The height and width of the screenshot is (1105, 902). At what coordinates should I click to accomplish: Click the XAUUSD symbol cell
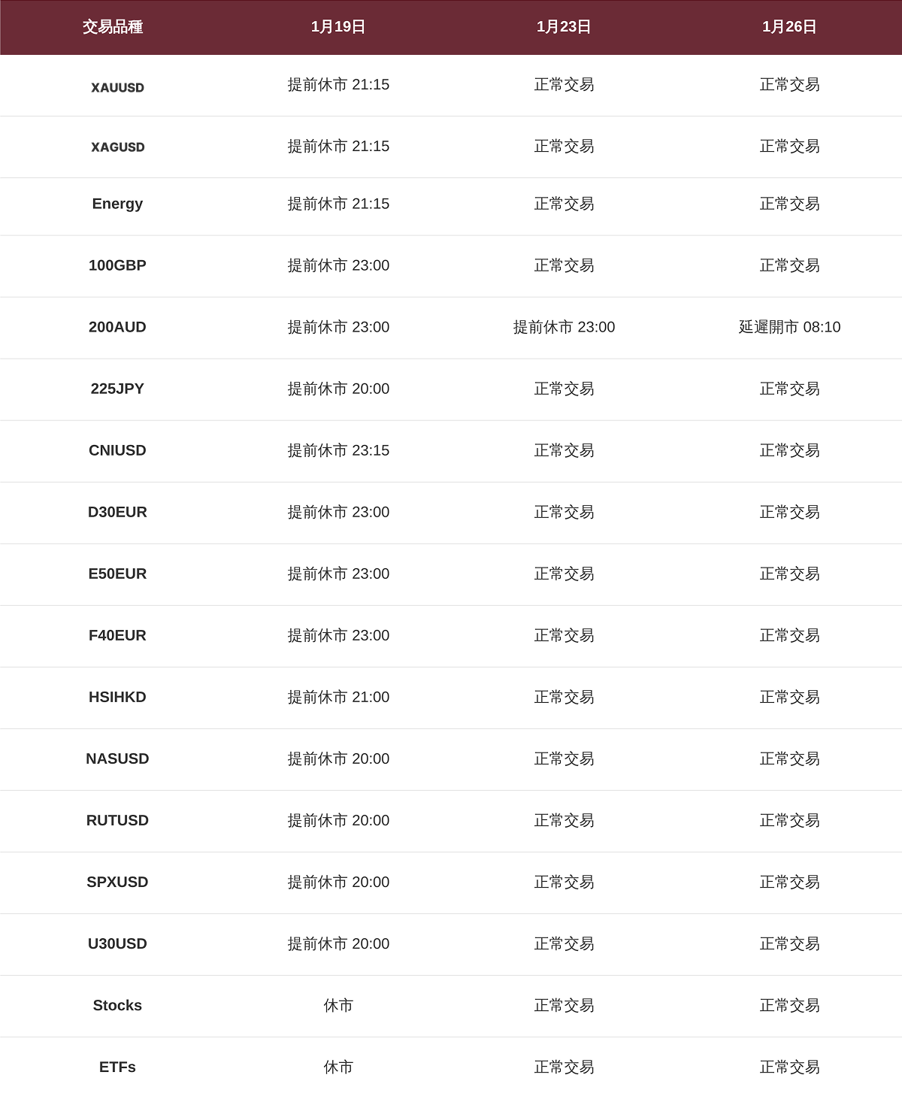[x=117, y=87]
